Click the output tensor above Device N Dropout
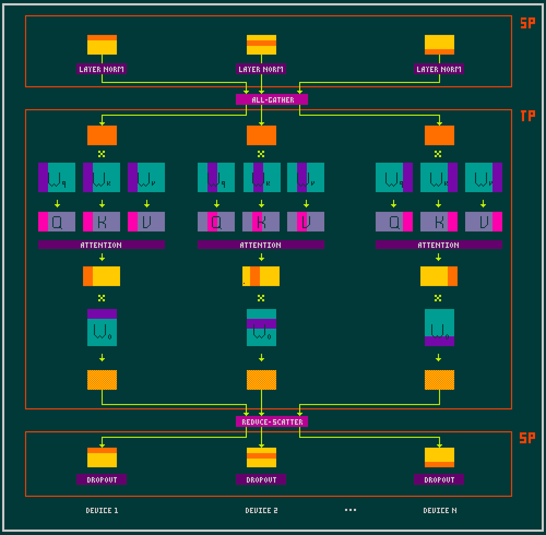This screenshot has height=535, width=546. [439, 457]
